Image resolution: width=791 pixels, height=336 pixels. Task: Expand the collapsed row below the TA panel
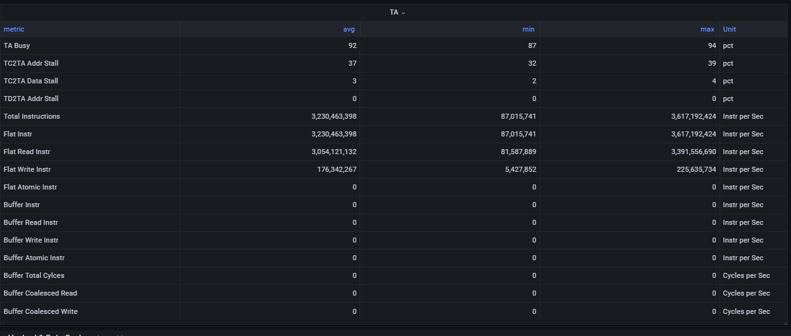click(63, 334)
